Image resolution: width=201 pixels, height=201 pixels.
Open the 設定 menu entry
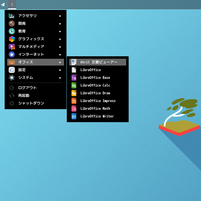[x=36, y=70]
